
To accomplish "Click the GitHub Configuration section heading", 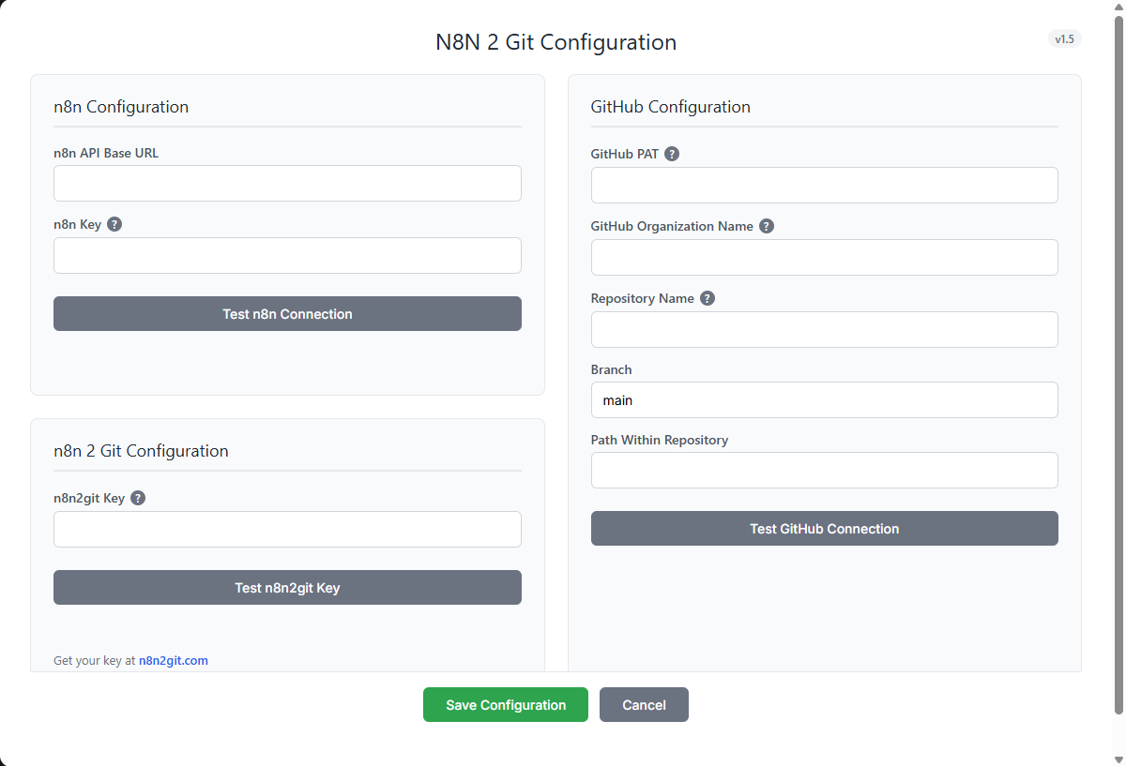I will [x=671, y=107].
